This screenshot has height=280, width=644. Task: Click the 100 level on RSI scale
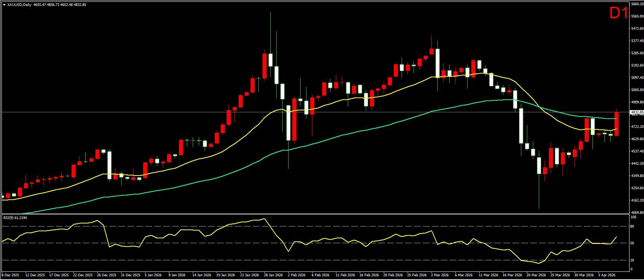pyautogui.click(x=633, y=217)
